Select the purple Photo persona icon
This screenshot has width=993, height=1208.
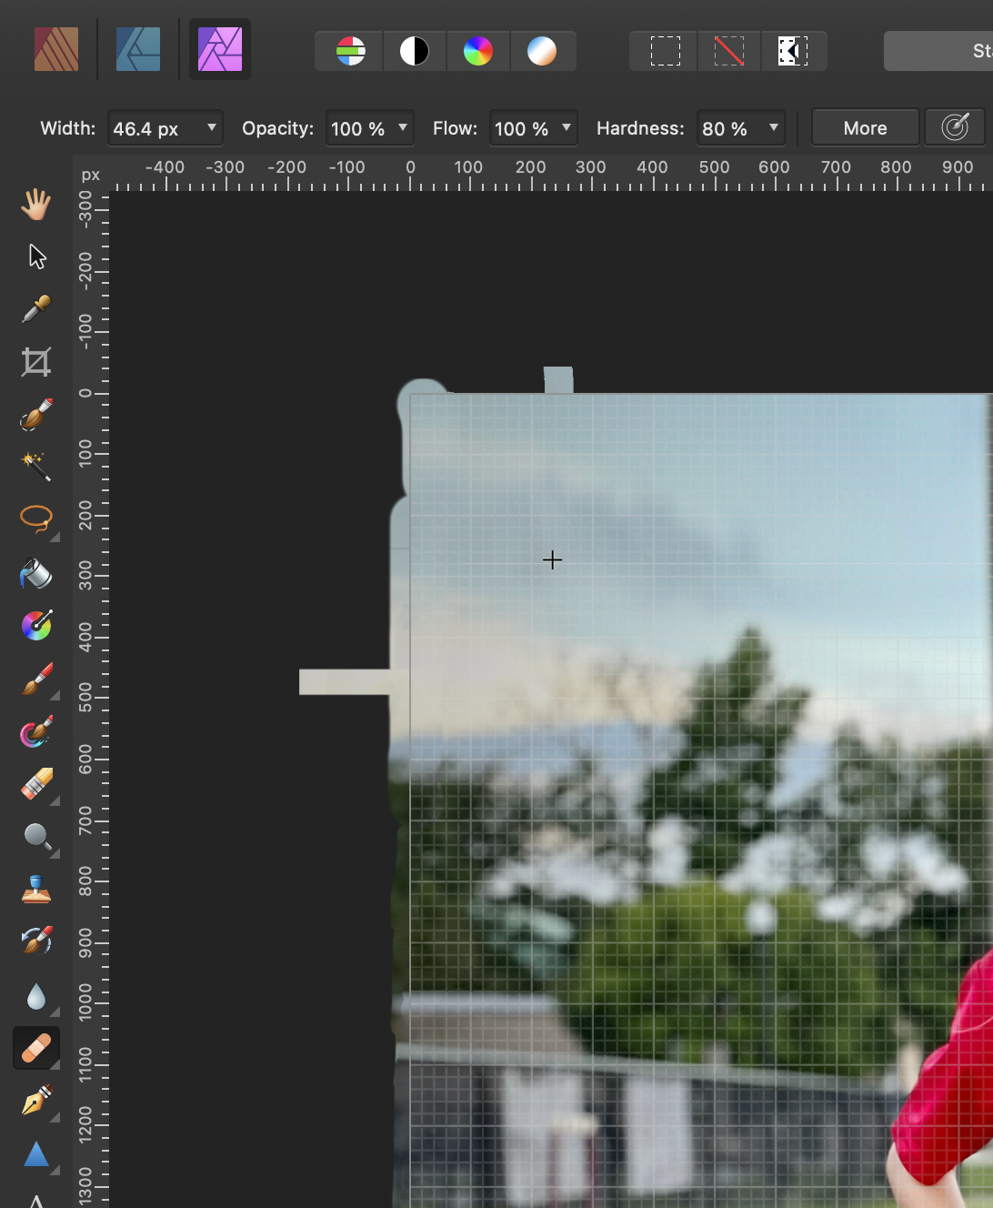tap(220, 49)
